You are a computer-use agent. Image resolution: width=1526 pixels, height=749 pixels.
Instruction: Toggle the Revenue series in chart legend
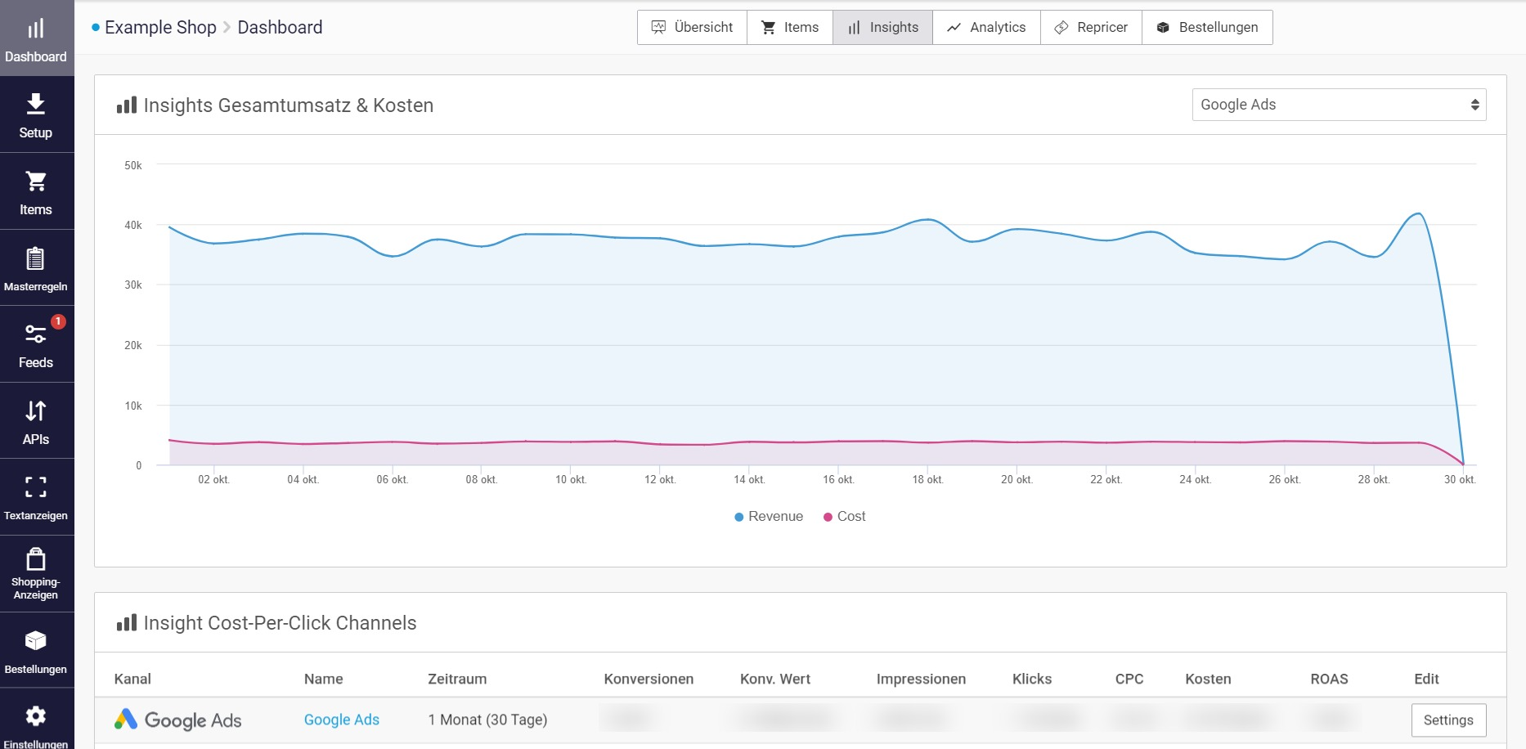[769, 517]
